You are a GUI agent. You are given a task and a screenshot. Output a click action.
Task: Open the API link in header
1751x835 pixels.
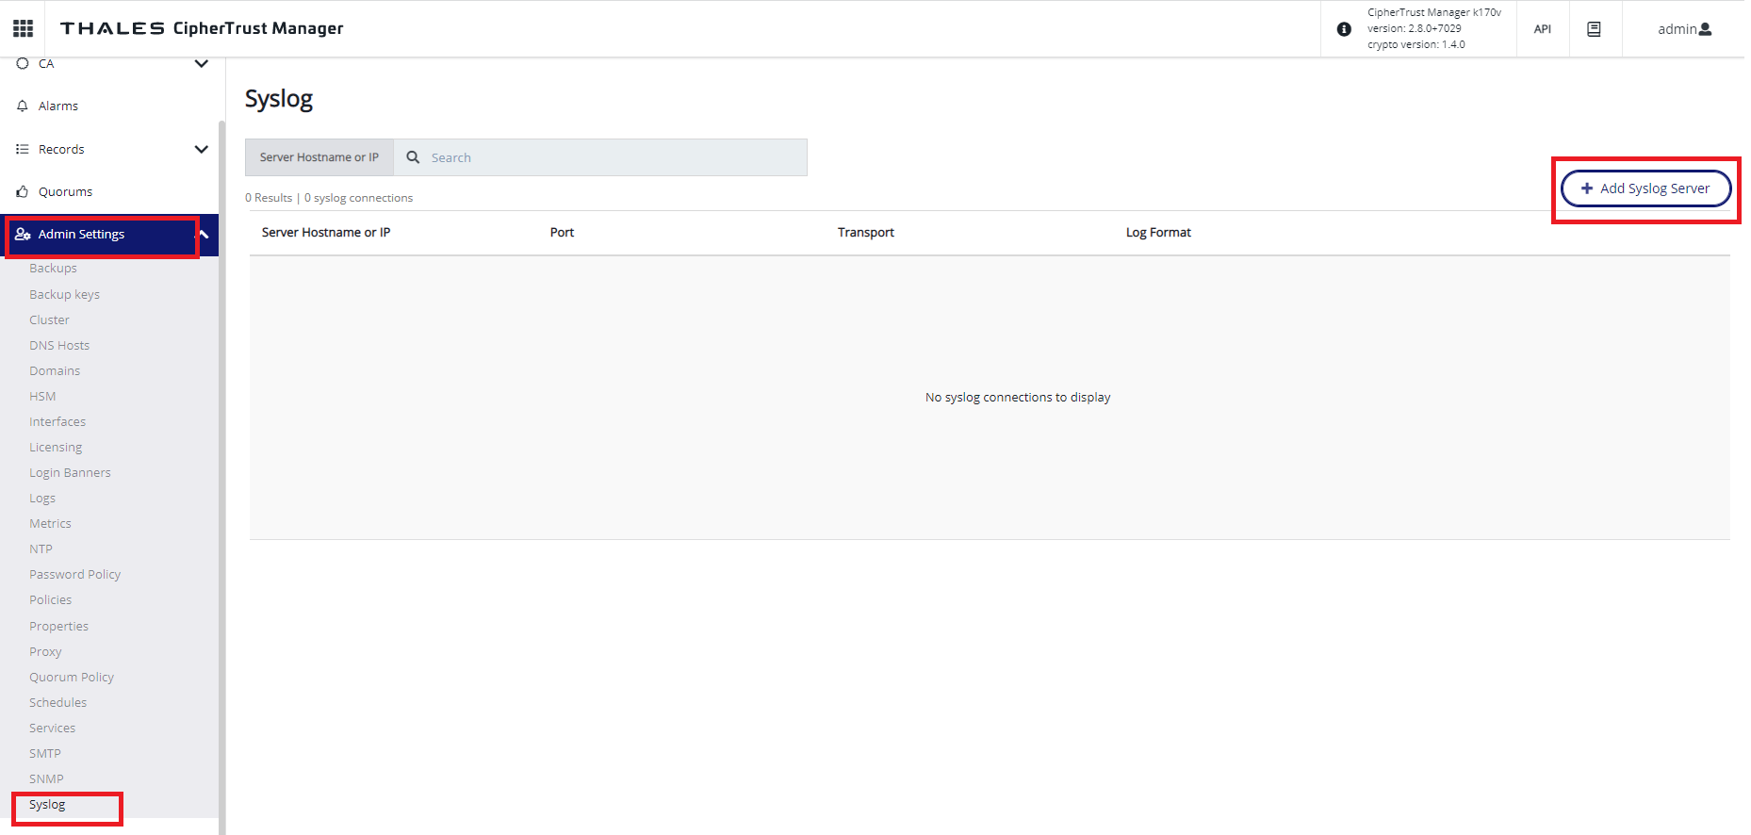point(1542,29)
